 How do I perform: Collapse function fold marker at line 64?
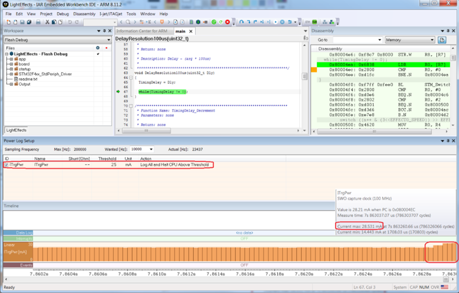pyautogui.click(x=131, y=77)
